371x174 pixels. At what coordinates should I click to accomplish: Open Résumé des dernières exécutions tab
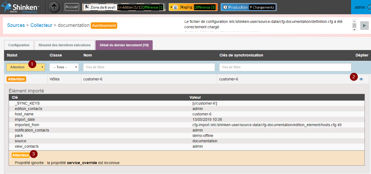(64, 45)
